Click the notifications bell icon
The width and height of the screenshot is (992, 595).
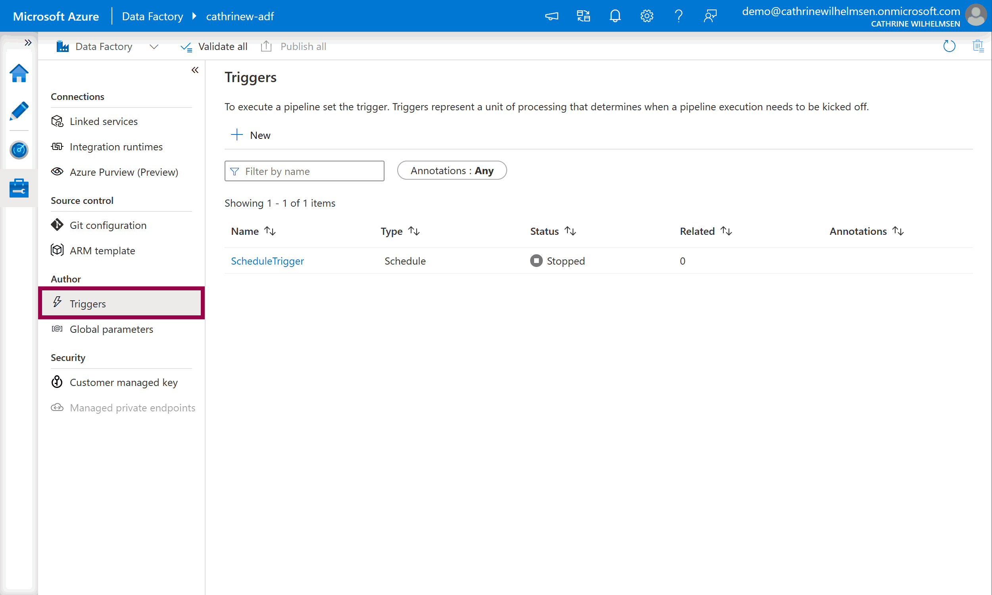click(615, 16)
